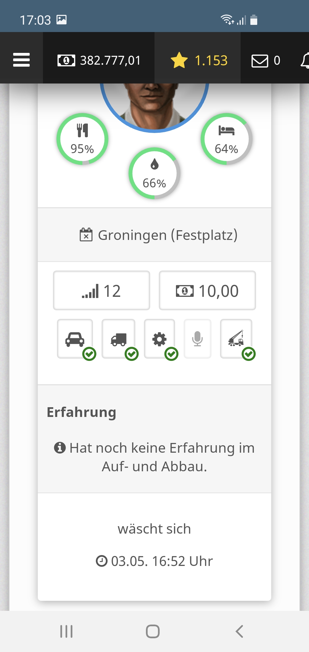This screenshot has width=309, height=652.
Task: Toggle the gear mechanic skill
Action: [159, 339]
